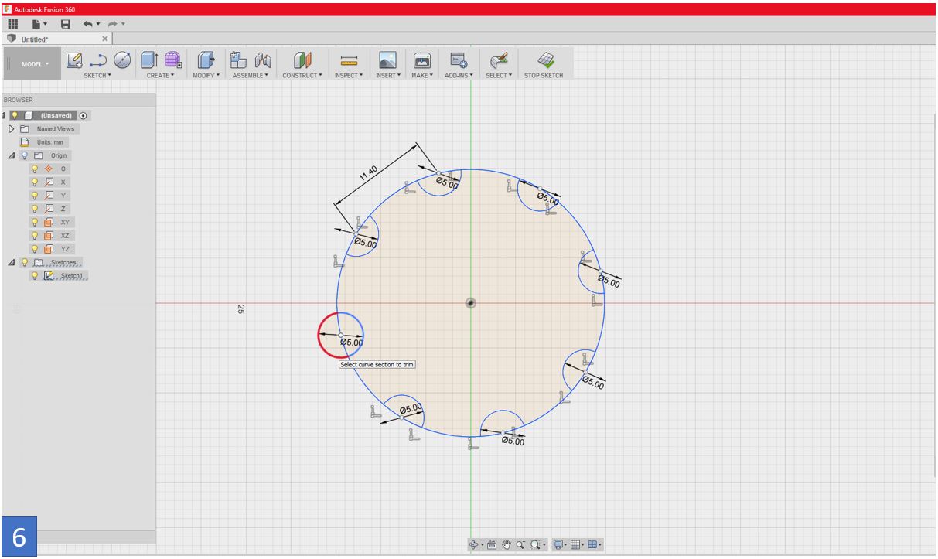Click the Create Sketch icon
The image size is (938, 559).
coord(74,60)
